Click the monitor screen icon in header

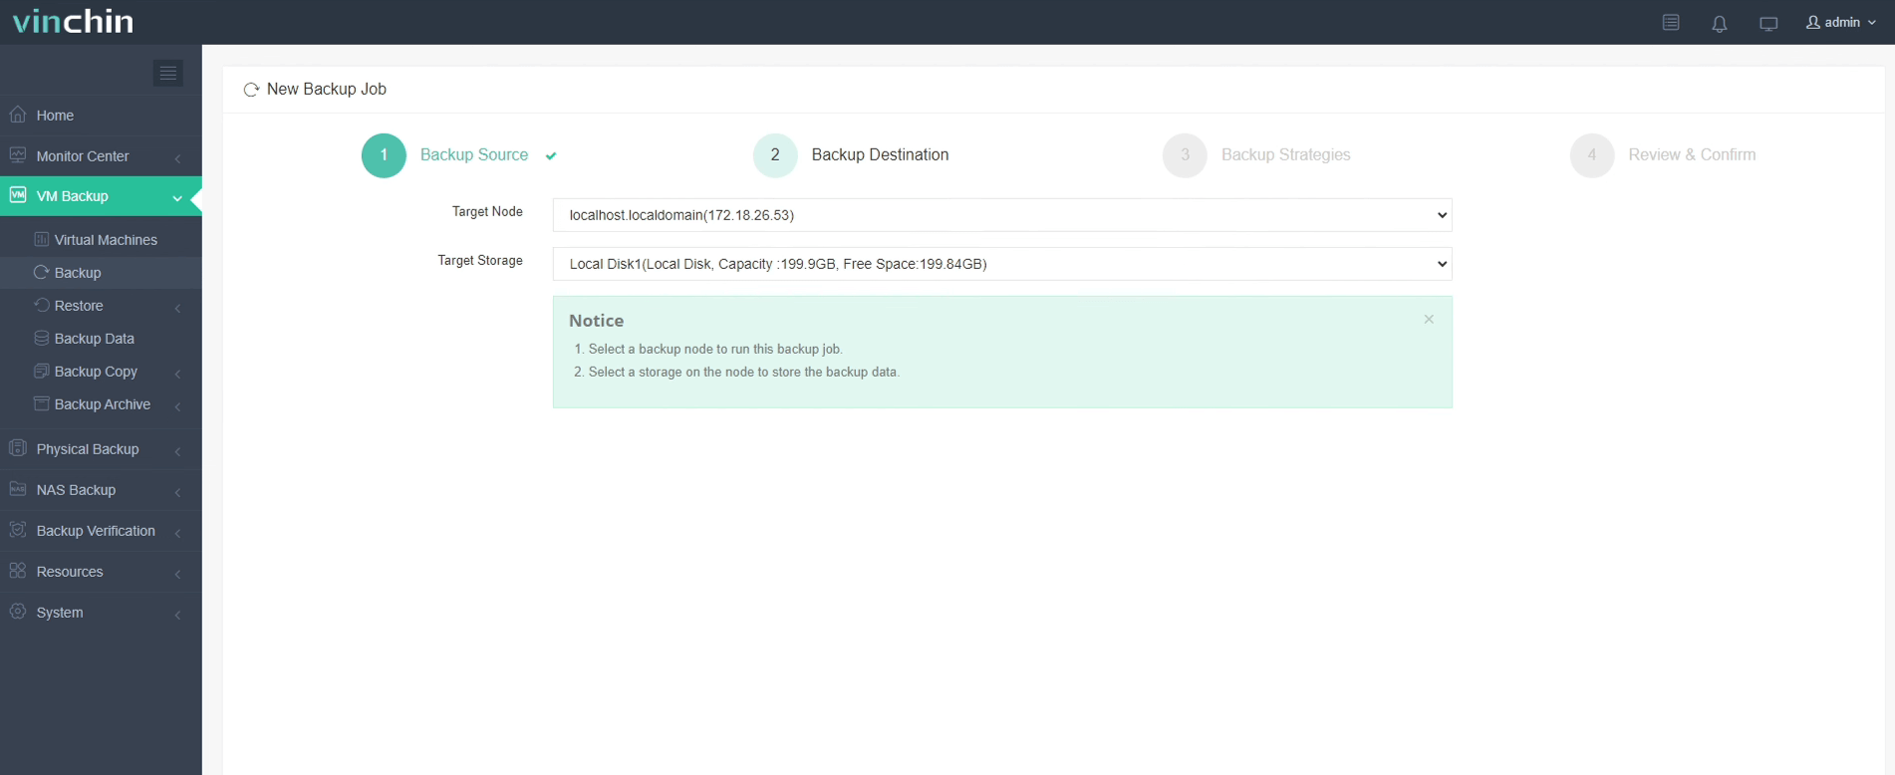[1768, 23]
